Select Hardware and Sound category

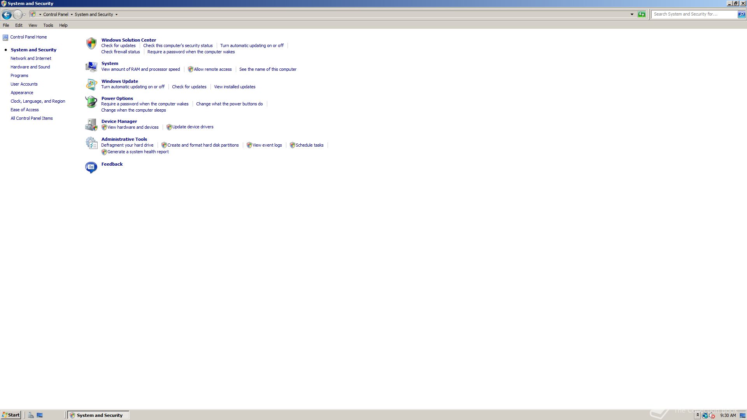point(30,67)
